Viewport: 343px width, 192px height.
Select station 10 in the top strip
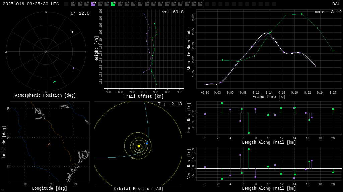(x=133, y=4)
